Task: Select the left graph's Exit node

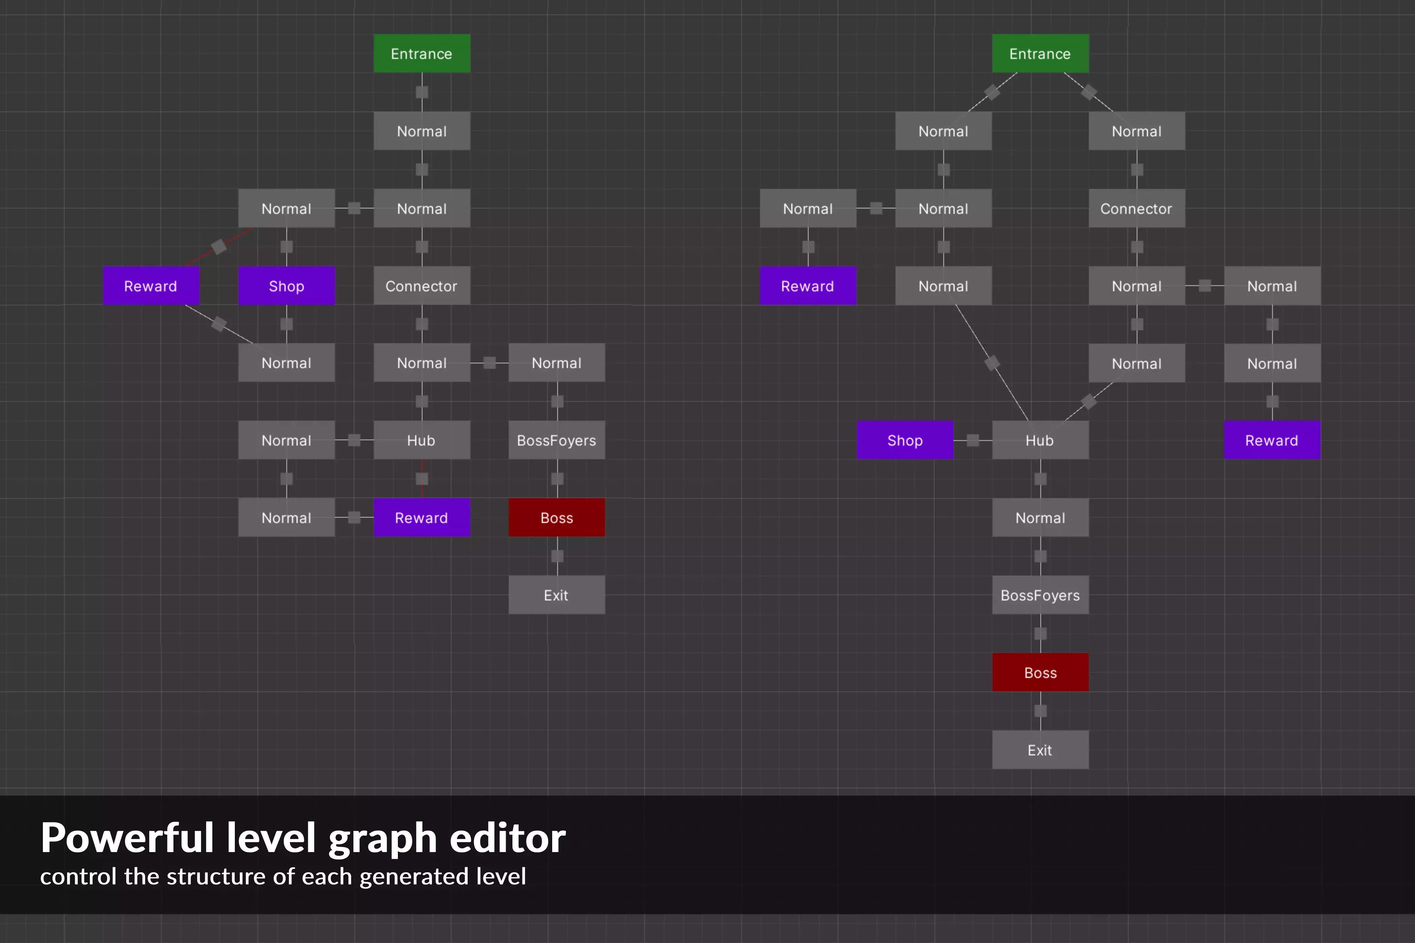Action: (x=557, y=595)
